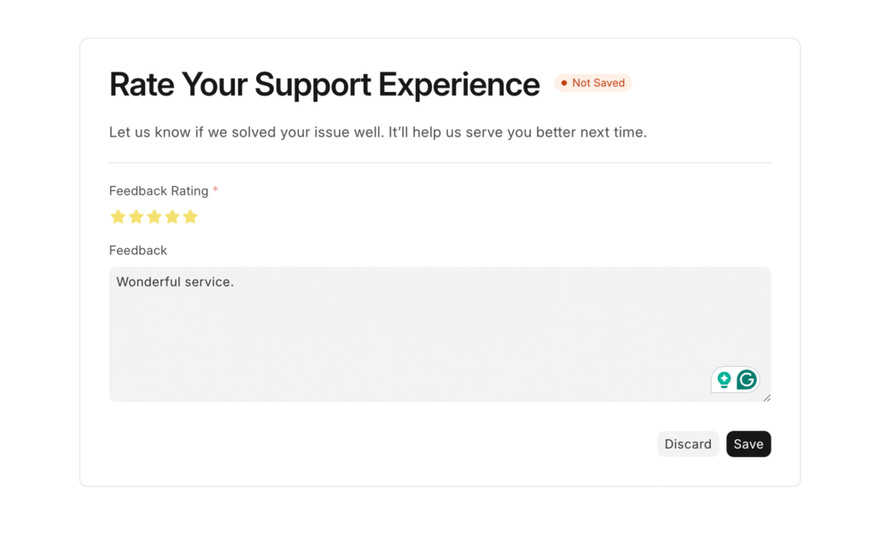Image resolution: width=874 pixels, height=540 pixels.
Task: Set rating to one star
Action: pyautogui.click(x=118, y=217)
